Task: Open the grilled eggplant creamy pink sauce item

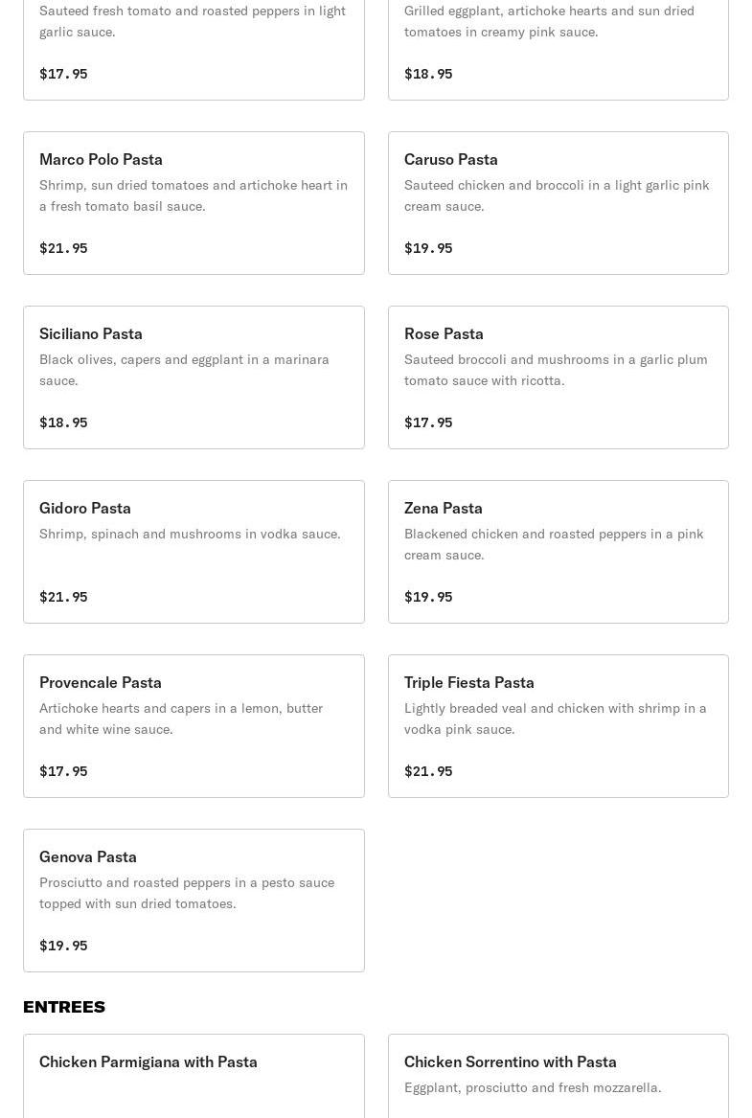Action: pyautogui.click(x=558, y=38)
